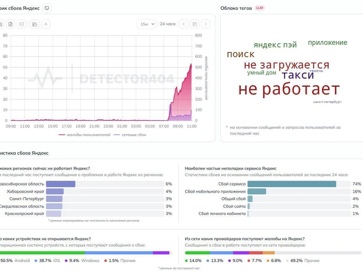This screenshot has height=273, width=363.
Task: Click the 49.2% Прочие provider legend
Action: tap(303, 260)
